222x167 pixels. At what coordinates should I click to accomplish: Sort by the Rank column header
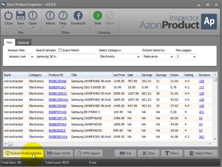coord(16,75)
